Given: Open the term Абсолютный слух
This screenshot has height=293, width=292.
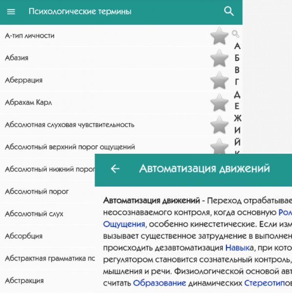Looking at the screenshot, I should pyautogui.click(x=34, y=214).
